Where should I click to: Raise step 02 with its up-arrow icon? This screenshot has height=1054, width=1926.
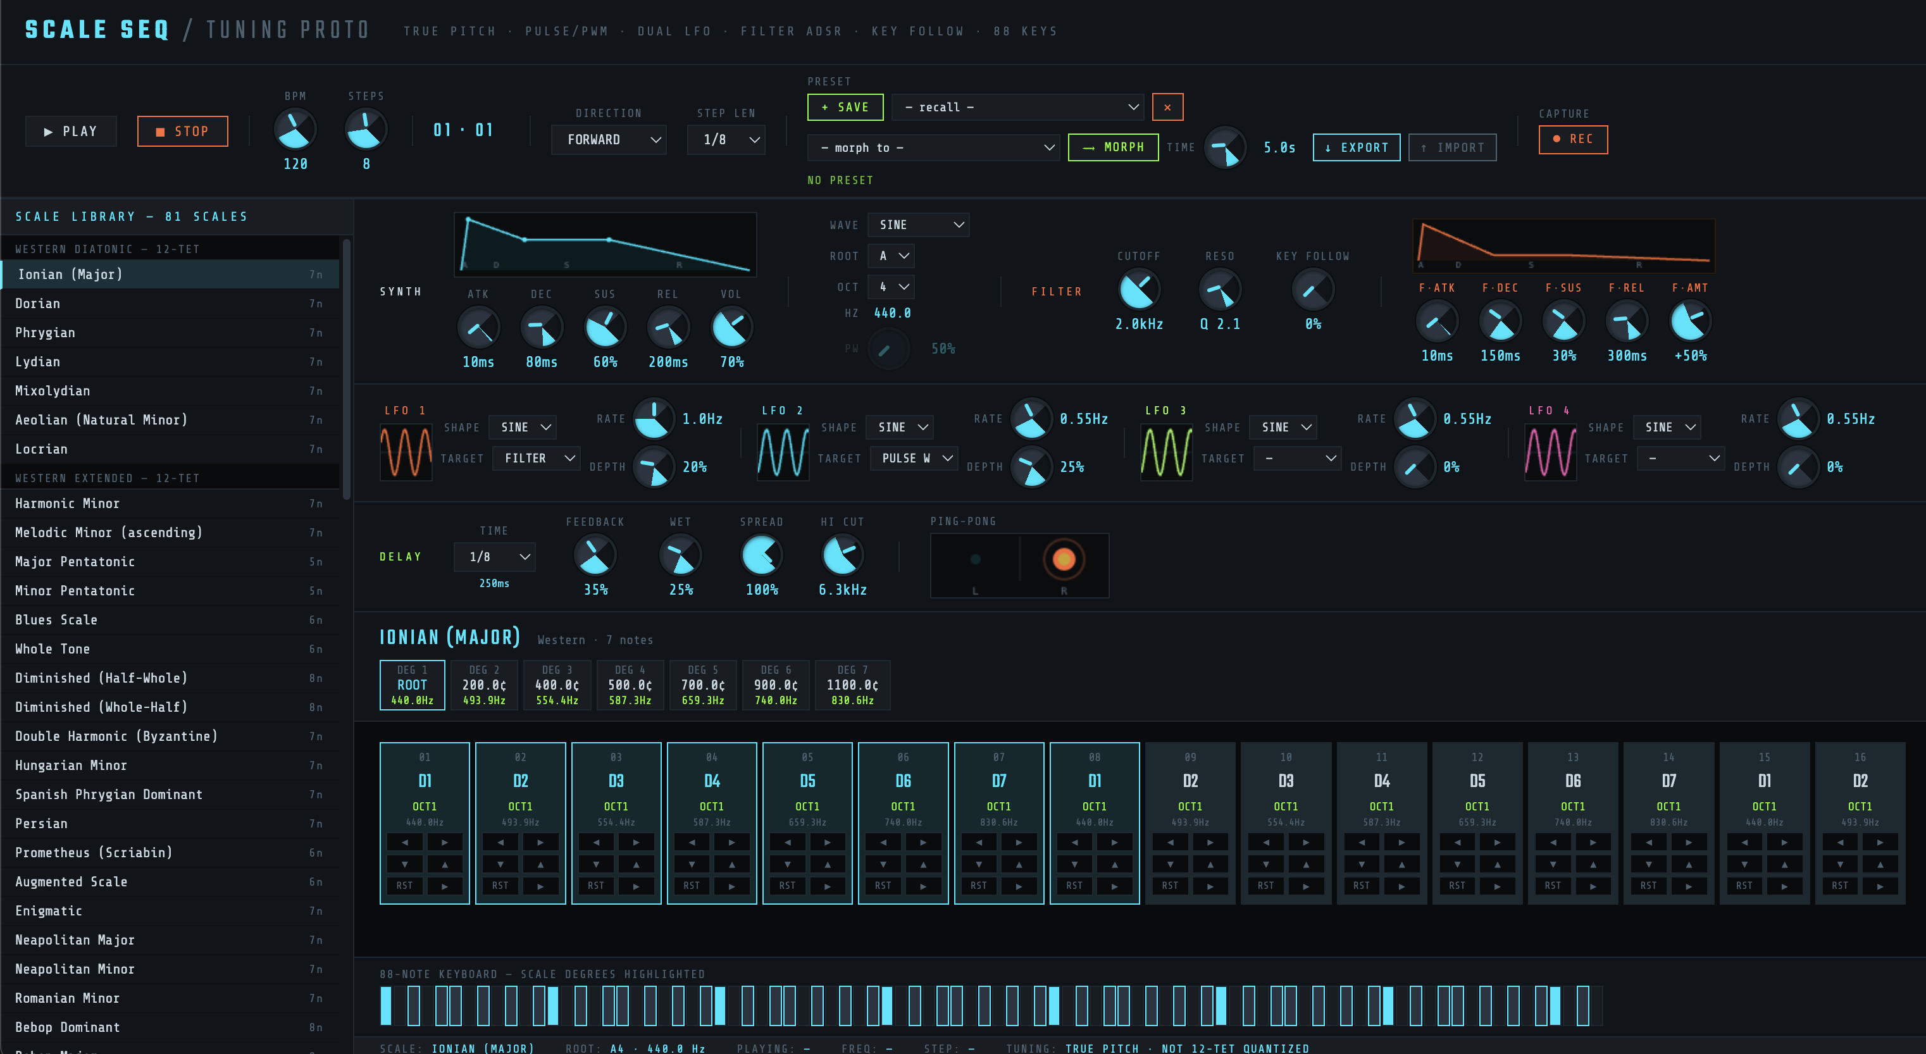tap(542, 864)
